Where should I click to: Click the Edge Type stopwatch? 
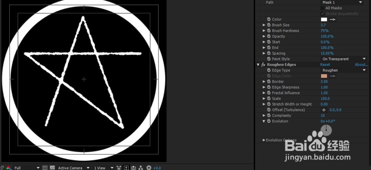269,70
